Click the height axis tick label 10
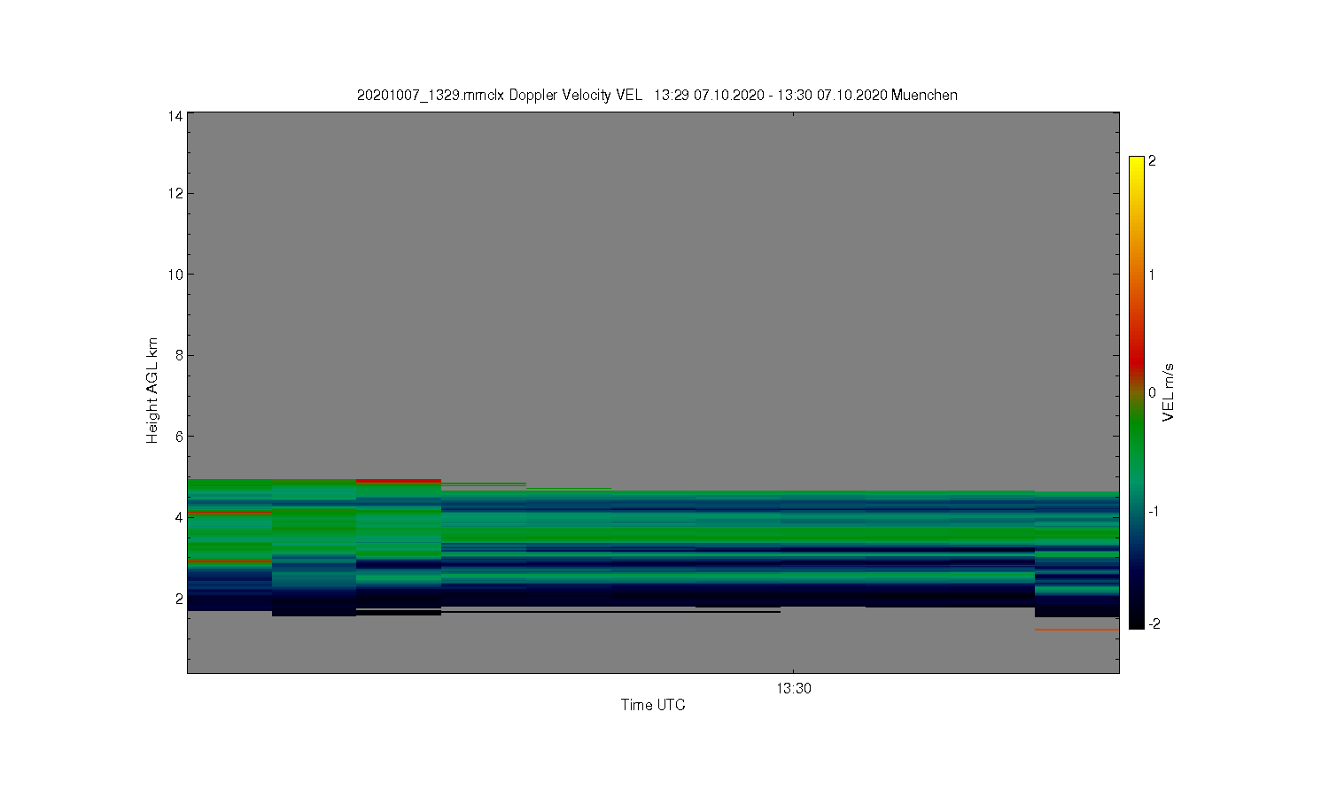 (175, 275)
